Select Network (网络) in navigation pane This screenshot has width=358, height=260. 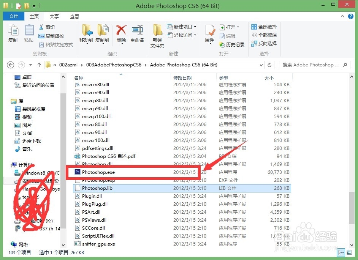tap(19, 244)
